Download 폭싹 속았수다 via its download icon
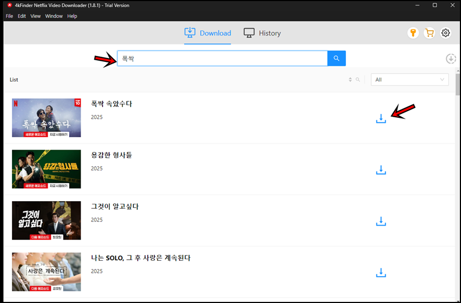This screenshot has width=461, height=303. pos(381,118)
